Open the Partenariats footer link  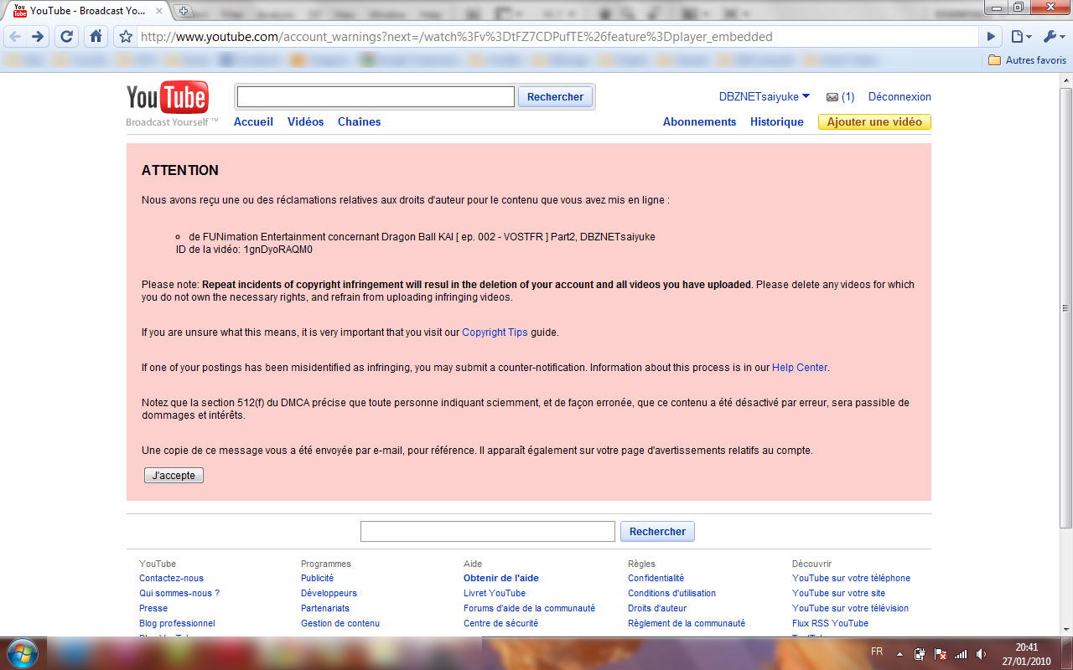(325, 608)
